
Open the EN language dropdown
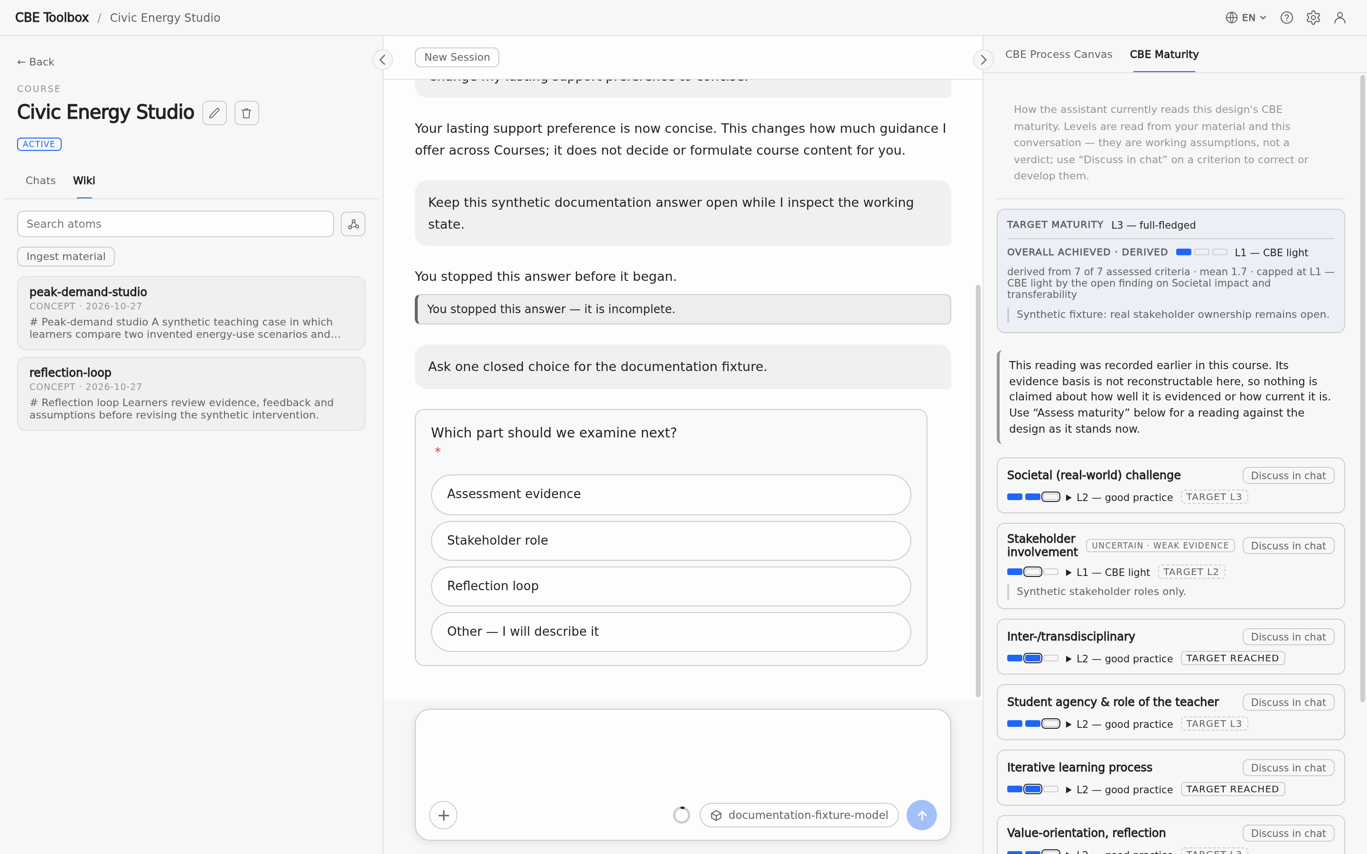point(1246,18)
